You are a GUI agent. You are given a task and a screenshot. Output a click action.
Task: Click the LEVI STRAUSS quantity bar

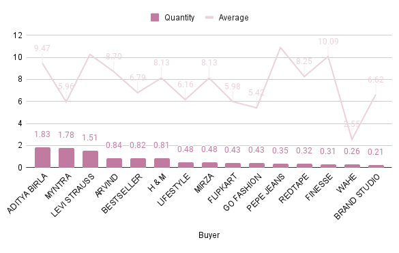pyautogui.click(x=90, y=160)
